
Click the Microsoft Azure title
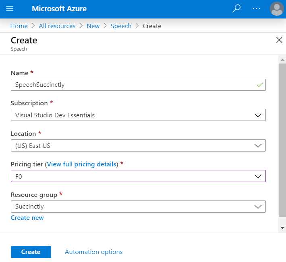[x=59, y=9]
